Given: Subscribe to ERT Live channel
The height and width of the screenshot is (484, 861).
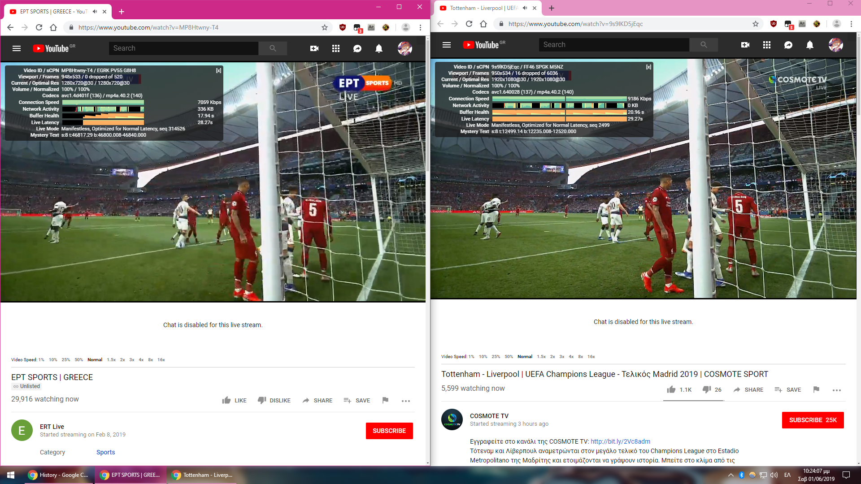Looking at the screenshot, I should click(389, 431).
